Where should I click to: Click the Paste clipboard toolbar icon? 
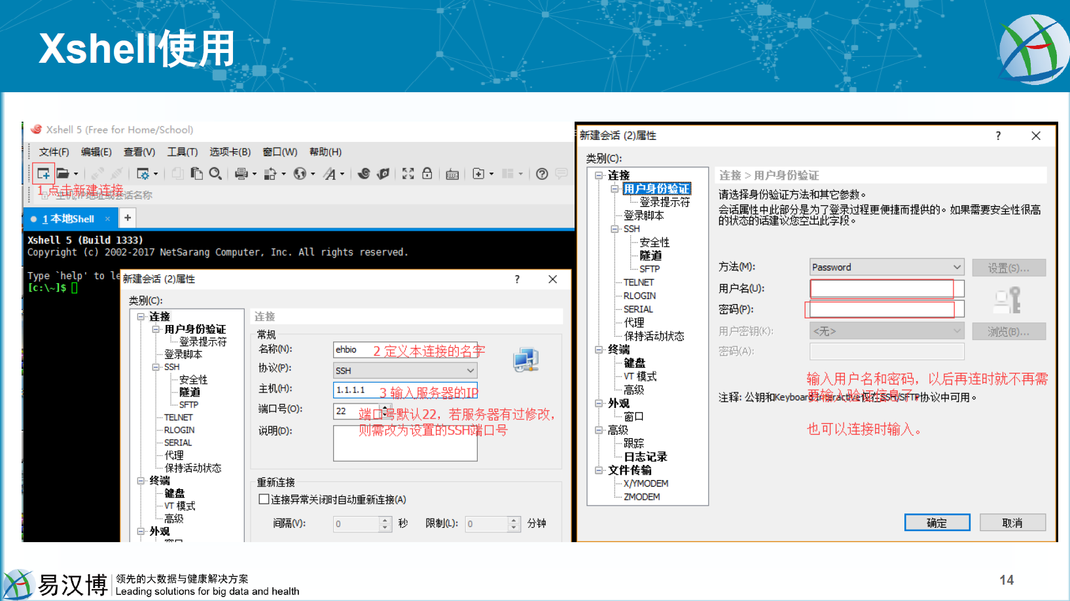(x=196, y=173)
